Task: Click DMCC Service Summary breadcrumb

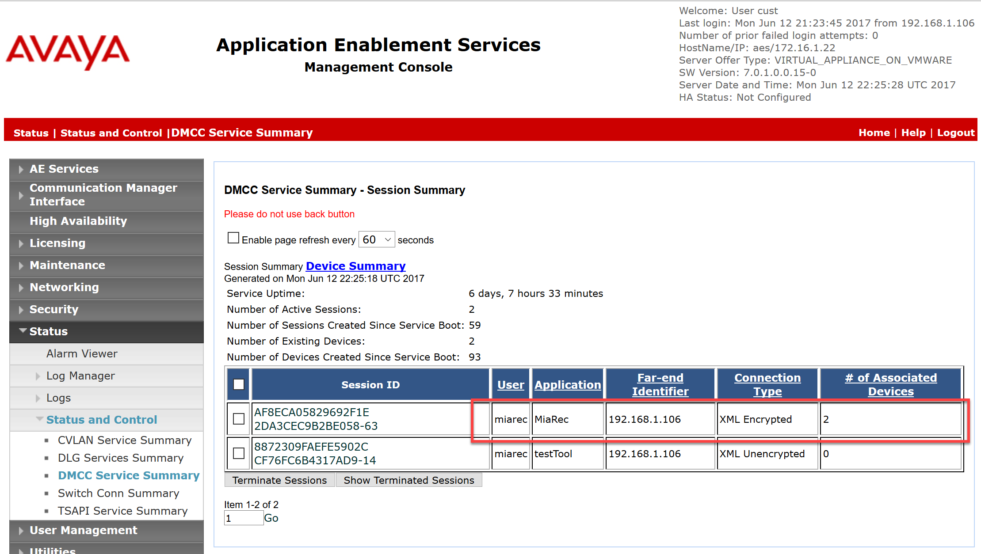Action: pyautogui.click(x=242, y=133)
